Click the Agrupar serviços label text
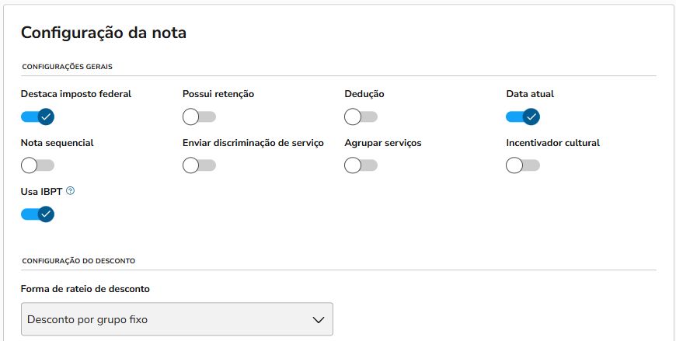 coord(383,143)
